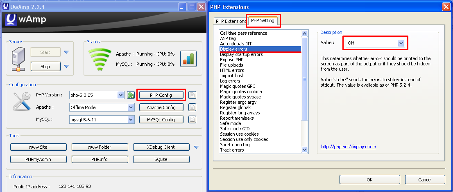Select Display startup errors setting
This screenshot has width=453, height=192.
tap(260, 54)
